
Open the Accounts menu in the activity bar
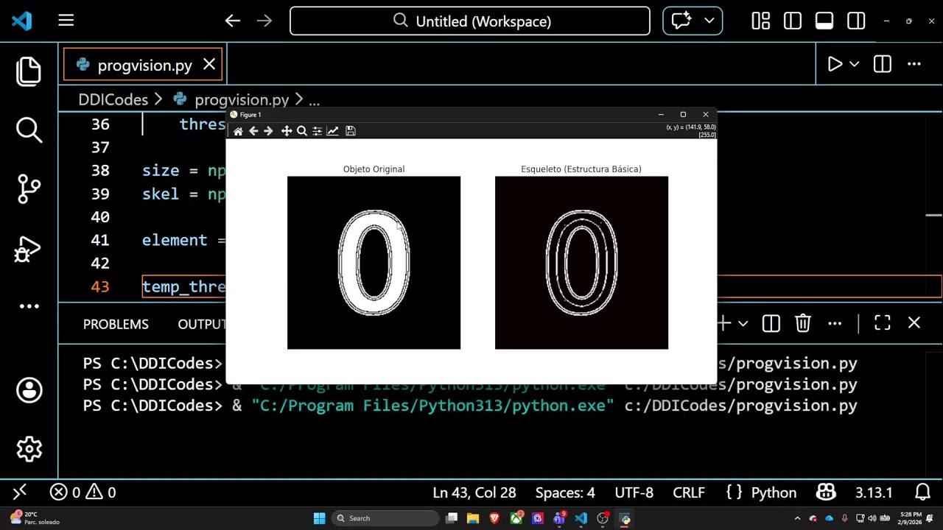pos(29,390)
